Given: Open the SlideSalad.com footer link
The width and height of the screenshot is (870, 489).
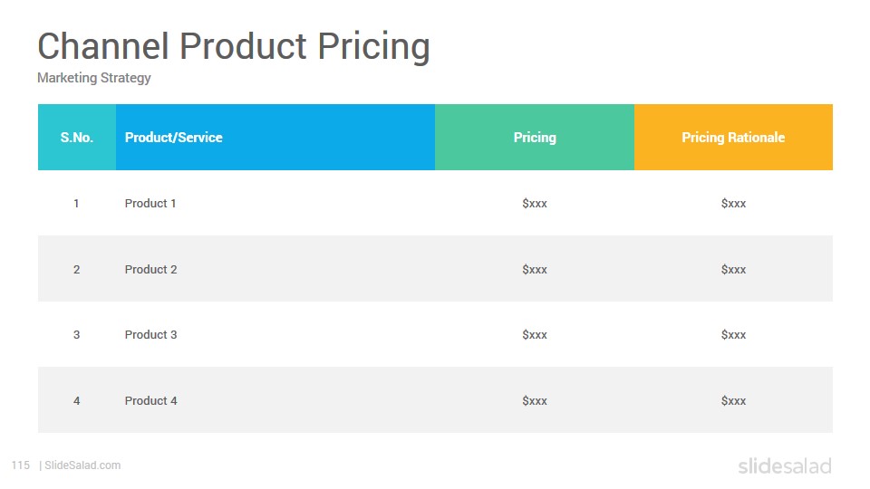Looking at the screenshot, I should [82, 465].
